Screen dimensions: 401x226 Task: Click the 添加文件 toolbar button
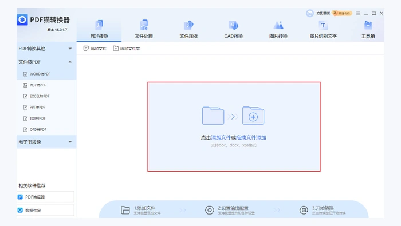coord(95,49)
